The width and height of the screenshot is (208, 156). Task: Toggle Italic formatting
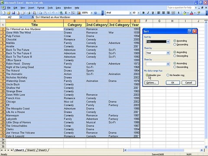click(148, 13)
